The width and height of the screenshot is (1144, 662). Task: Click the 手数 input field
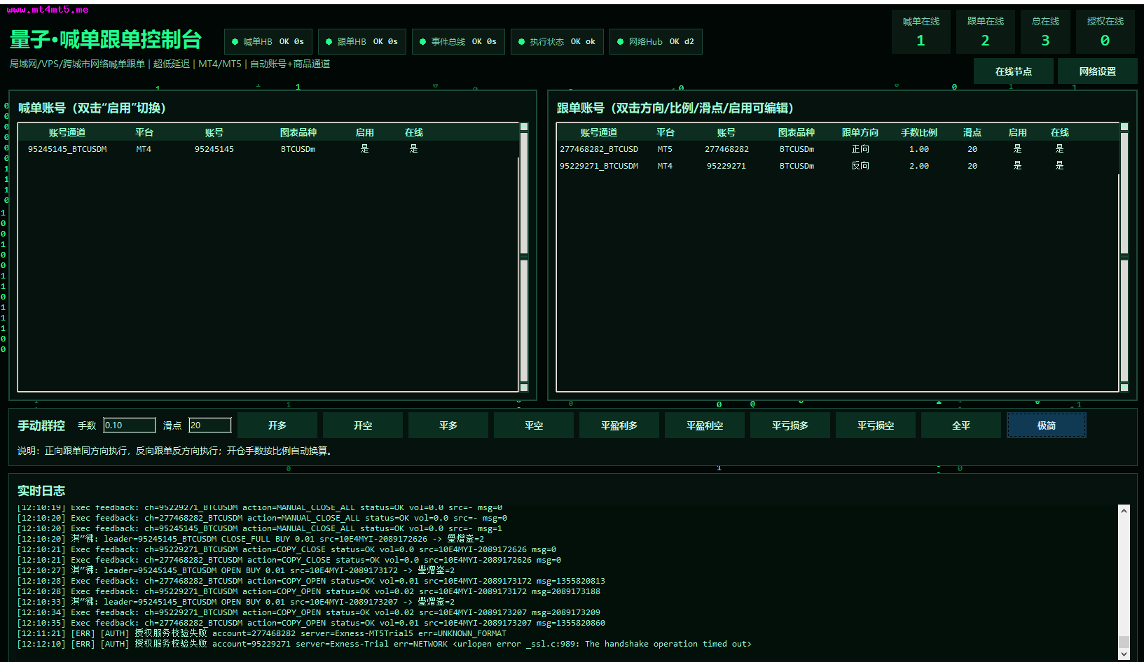130,425
